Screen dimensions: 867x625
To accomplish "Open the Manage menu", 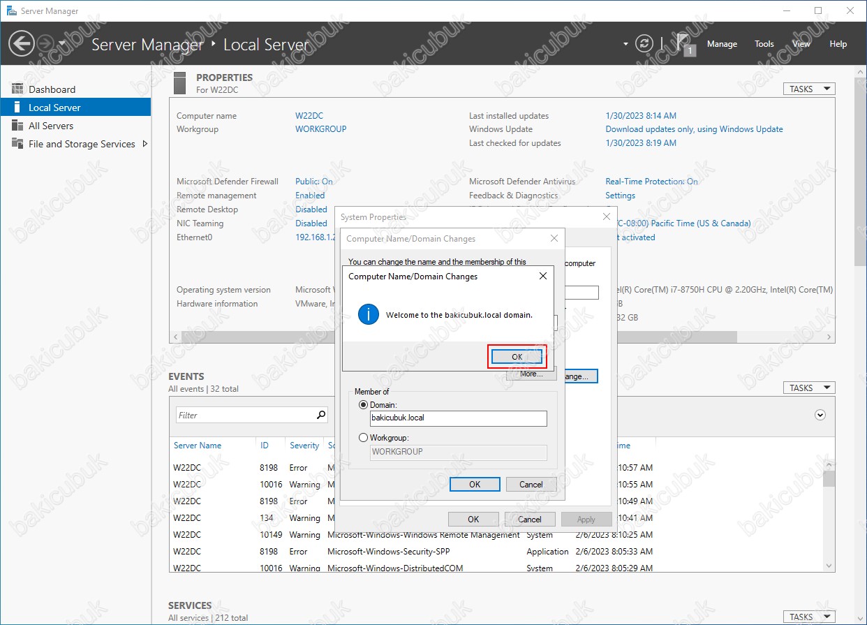I will click(722, 44).
